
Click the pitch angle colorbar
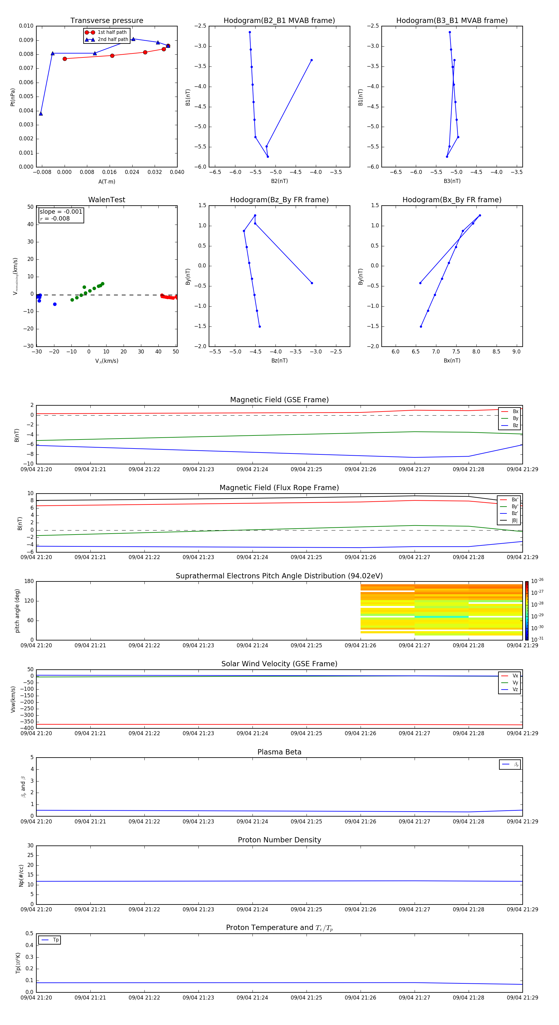point(527,611)
